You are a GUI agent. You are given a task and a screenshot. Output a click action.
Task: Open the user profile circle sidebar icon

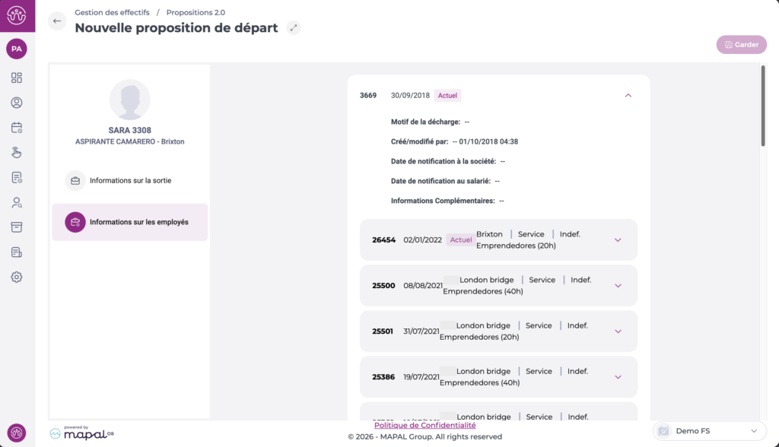click(17, 103)
